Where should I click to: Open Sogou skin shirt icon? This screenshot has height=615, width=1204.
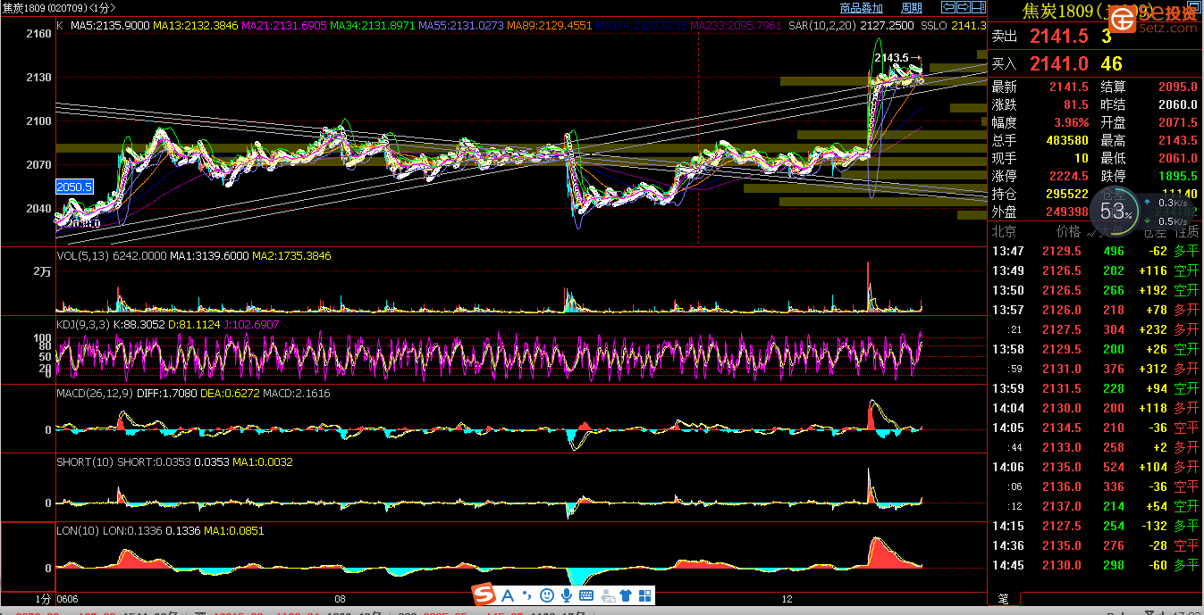tap(626, 595)
